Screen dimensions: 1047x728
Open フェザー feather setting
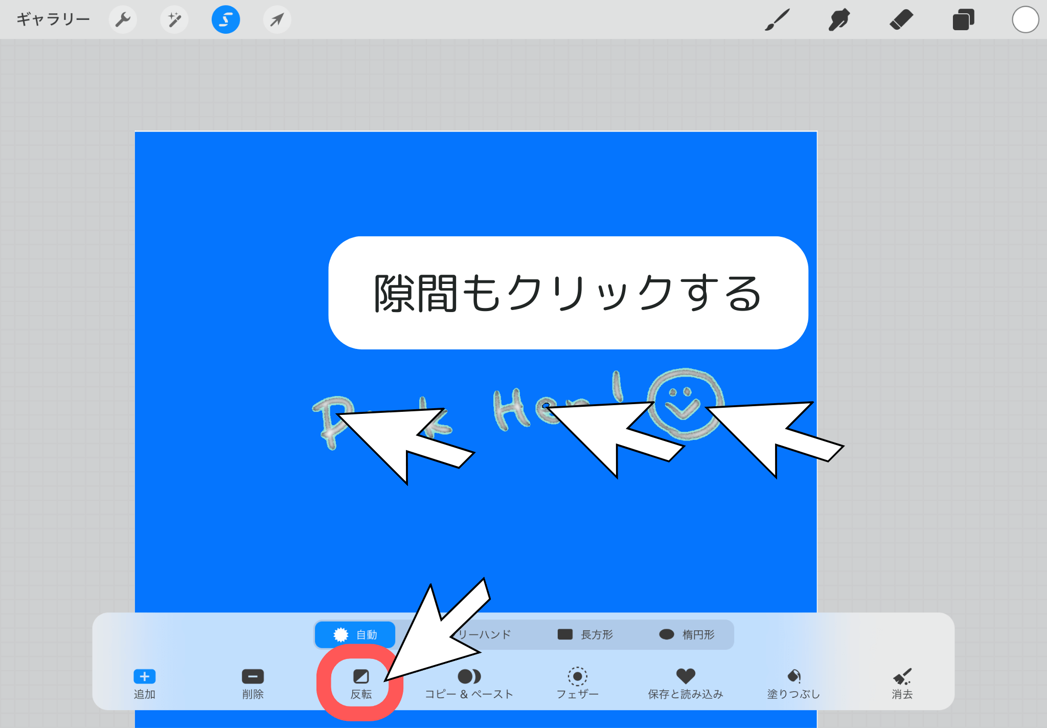(x=577, y=683)
